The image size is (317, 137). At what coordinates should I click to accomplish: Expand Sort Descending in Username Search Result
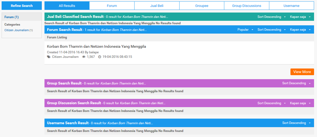[296, 123]
